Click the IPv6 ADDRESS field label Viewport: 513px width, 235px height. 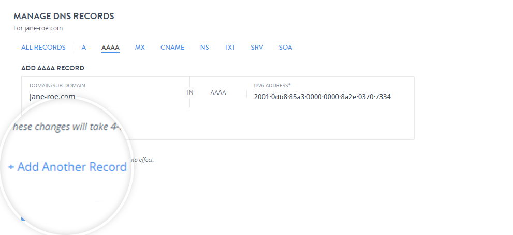tap(272, 85)
